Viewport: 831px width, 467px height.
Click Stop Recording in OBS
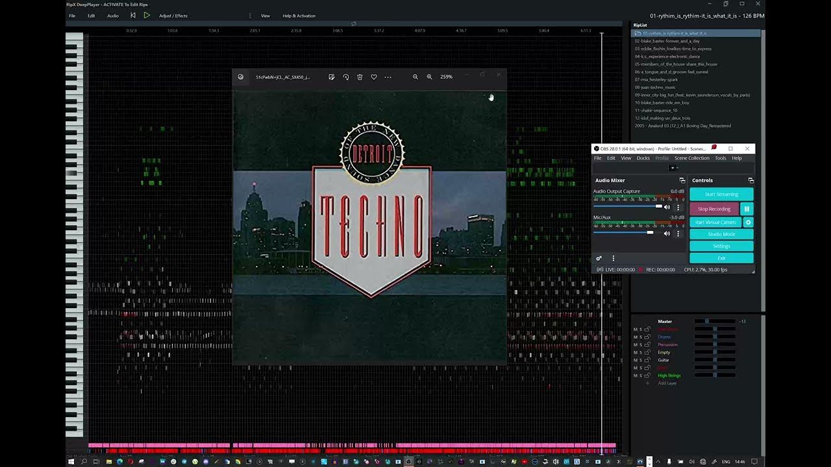[714, 209]
